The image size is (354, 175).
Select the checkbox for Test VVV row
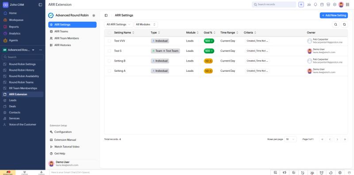[x=109, y=41]
